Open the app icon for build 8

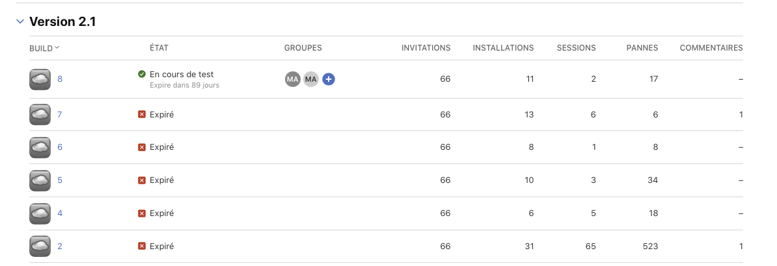(x=40, y=79)
